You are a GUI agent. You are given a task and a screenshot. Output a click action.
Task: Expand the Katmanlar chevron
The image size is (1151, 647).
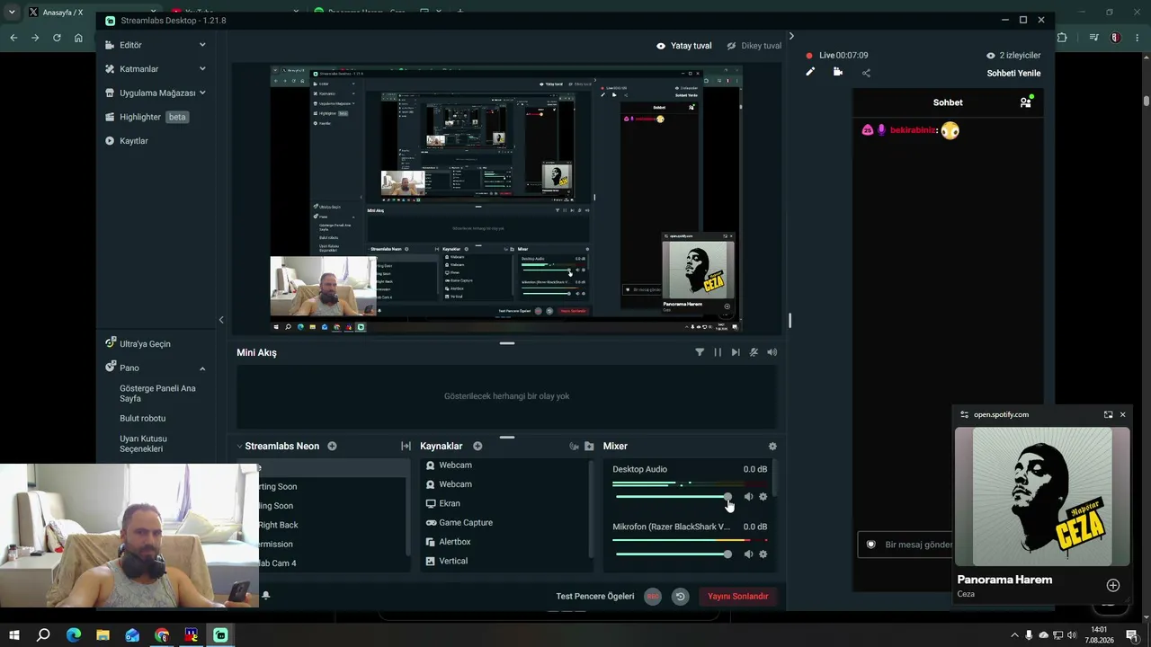[202, 69]
